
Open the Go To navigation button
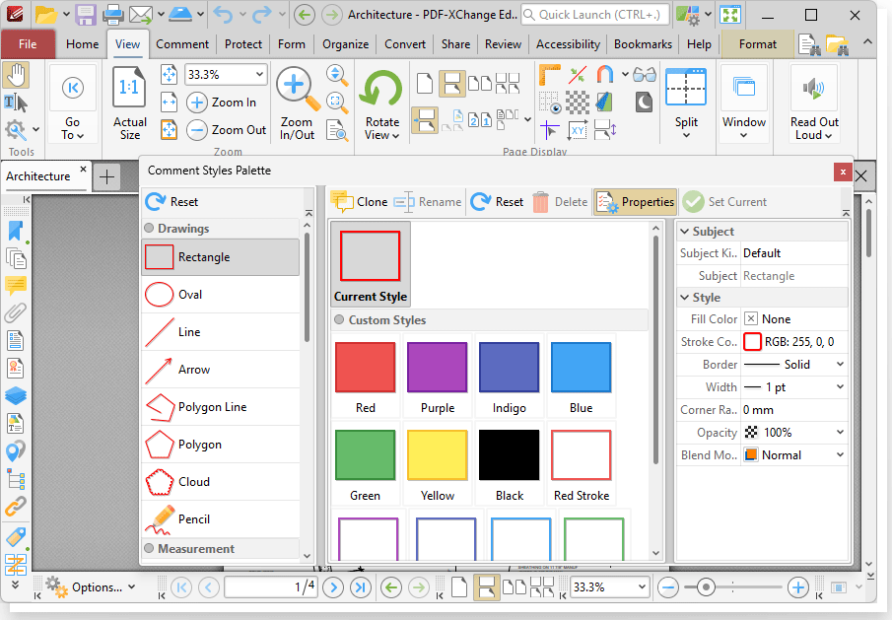[x=72, y=103]
